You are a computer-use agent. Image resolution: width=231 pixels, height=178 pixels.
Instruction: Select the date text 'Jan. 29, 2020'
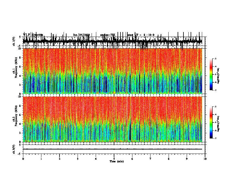coord(81,35)
